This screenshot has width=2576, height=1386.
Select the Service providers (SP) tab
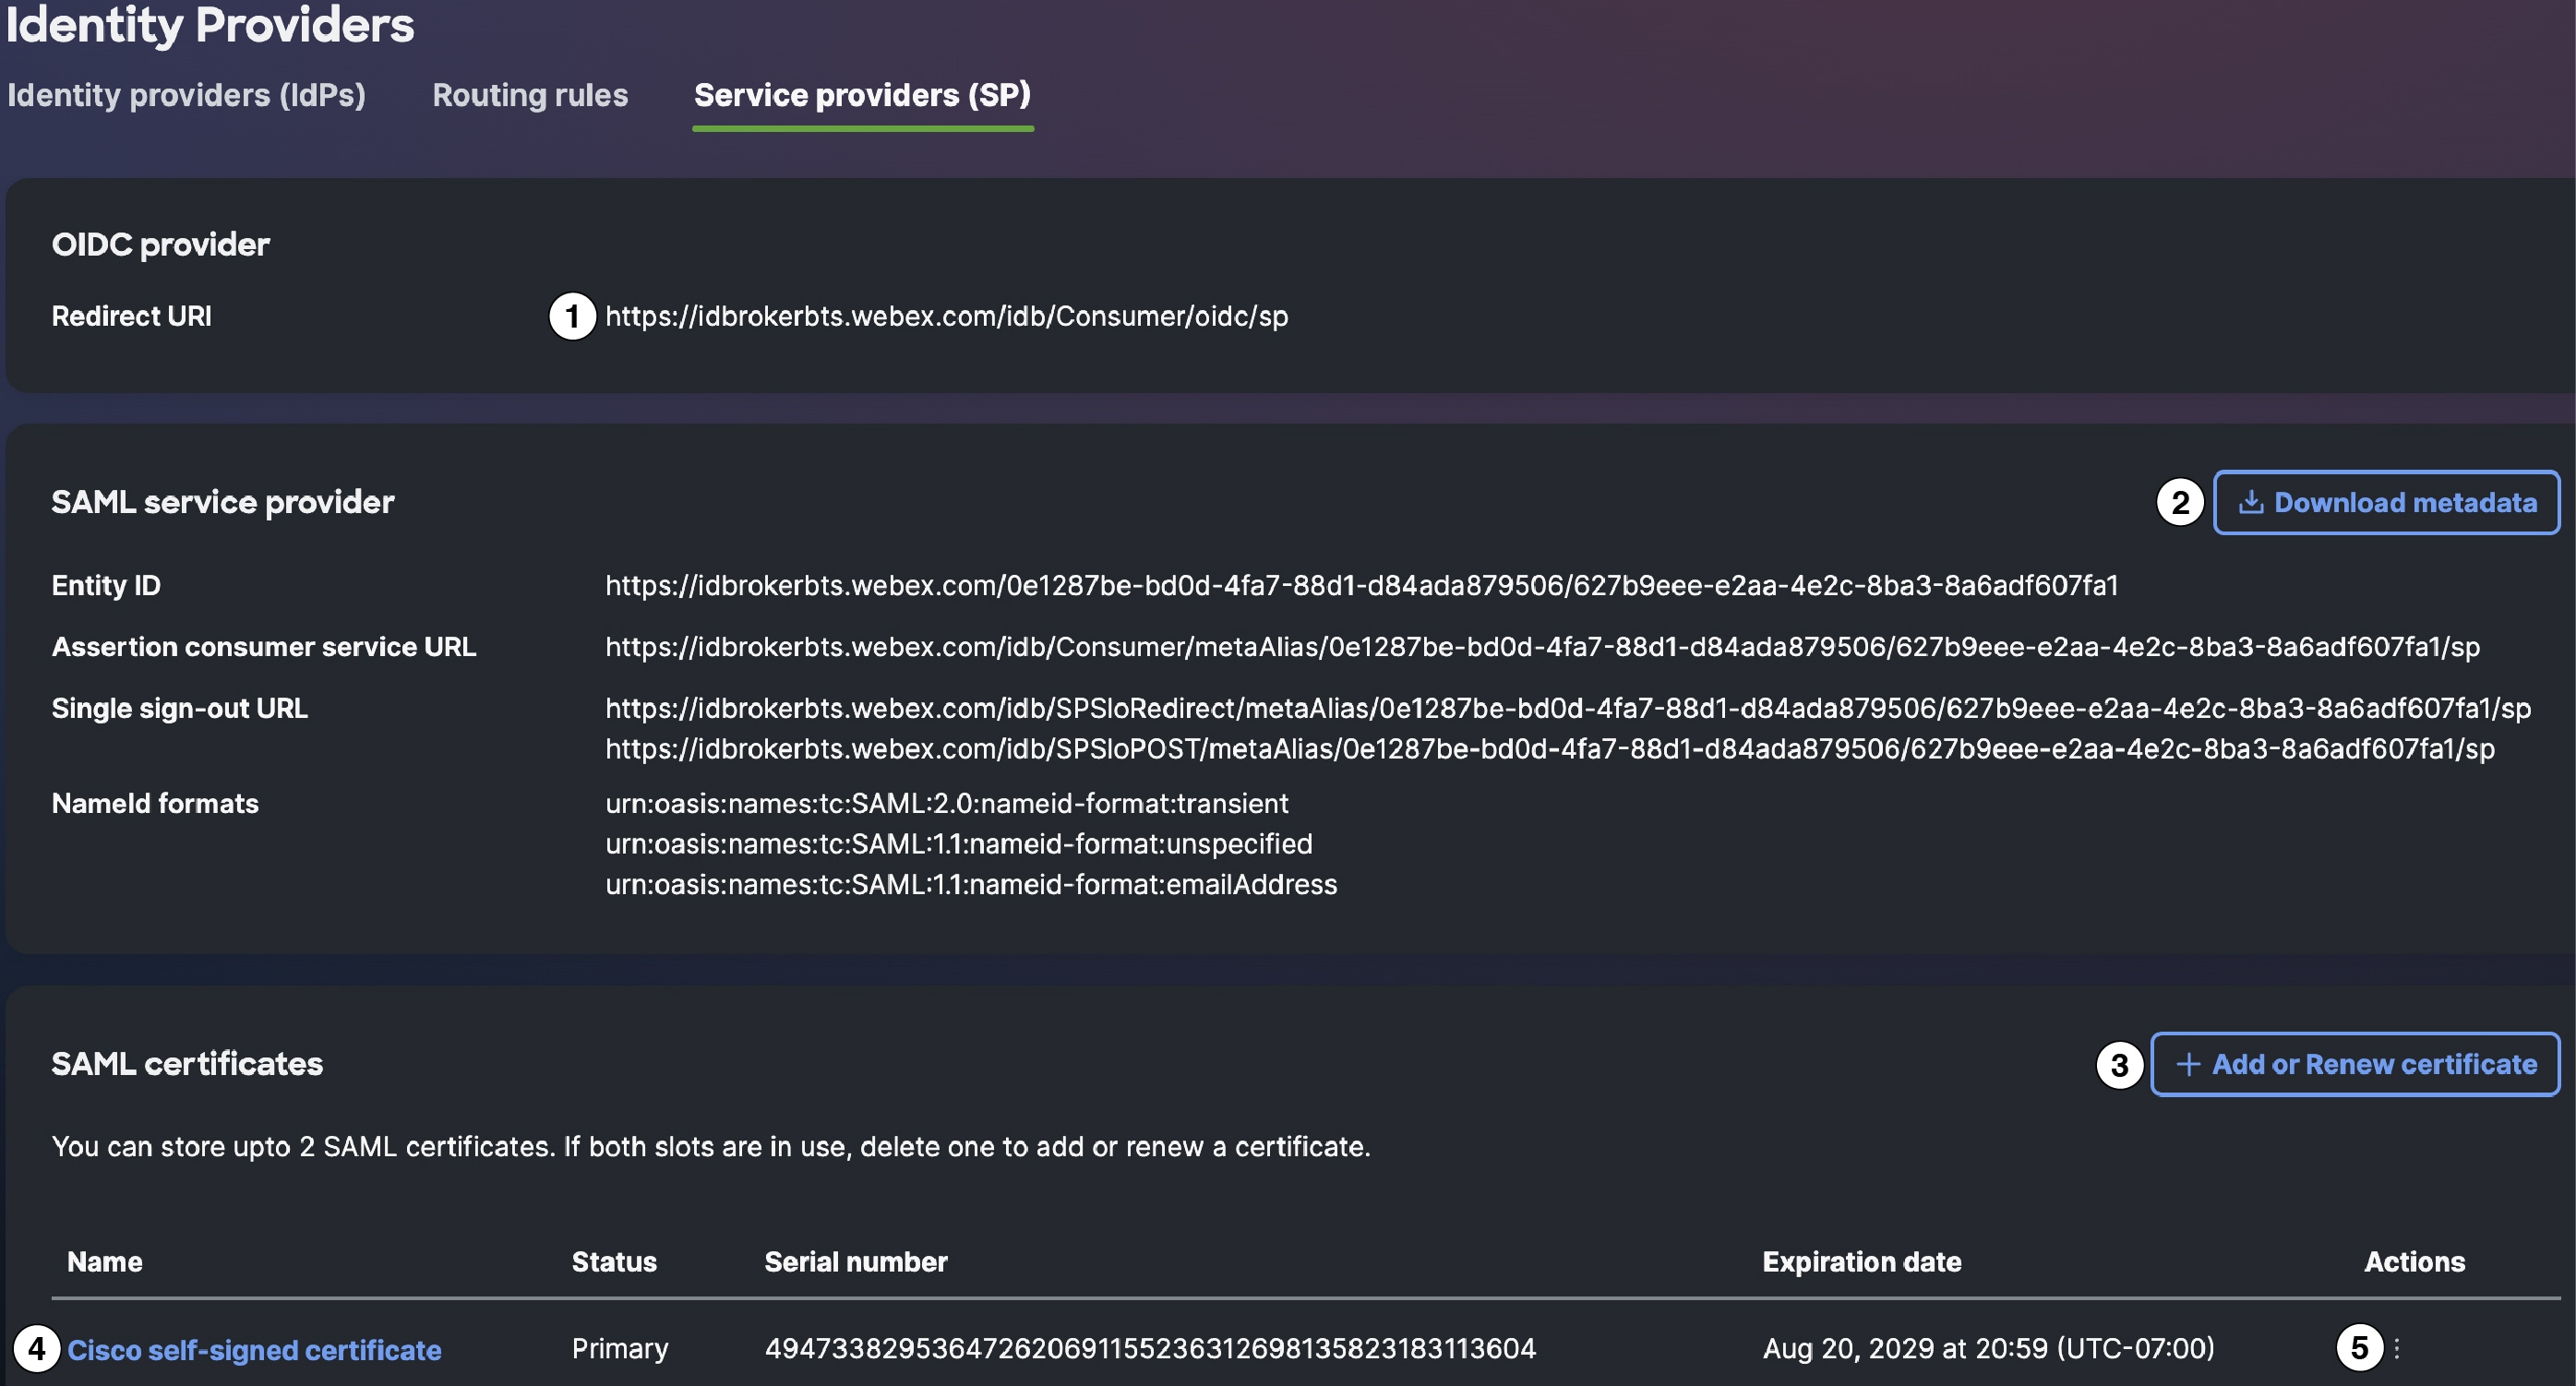click(x=862, y=95)
